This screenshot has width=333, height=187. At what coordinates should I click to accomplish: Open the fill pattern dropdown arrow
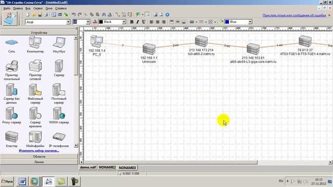[215, 22]
